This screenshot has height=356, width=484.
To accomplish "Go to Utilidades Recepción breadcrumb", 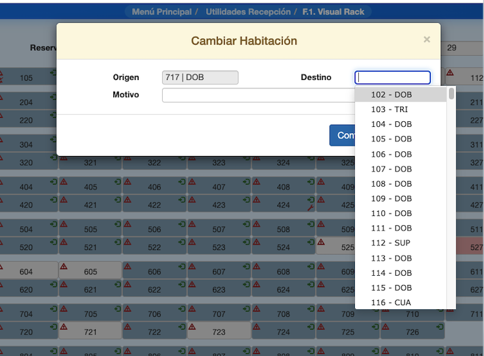I will click(x=248, y=12).
